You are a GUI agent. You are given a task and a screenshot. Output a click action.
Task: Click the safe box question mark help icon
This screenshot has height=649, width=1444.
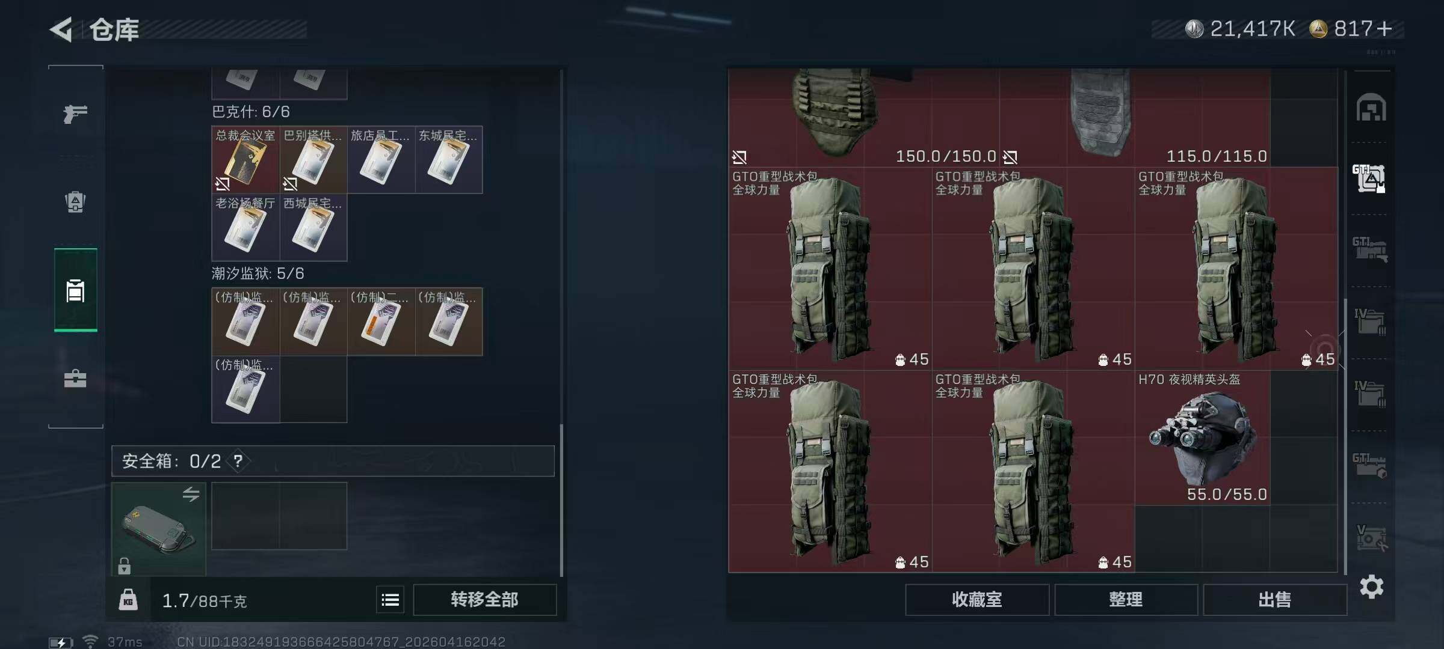238,461
